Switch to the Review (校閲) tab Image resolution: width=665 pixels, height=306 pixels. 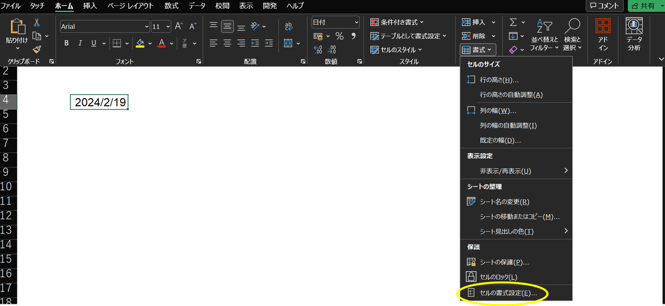point(222,6)
